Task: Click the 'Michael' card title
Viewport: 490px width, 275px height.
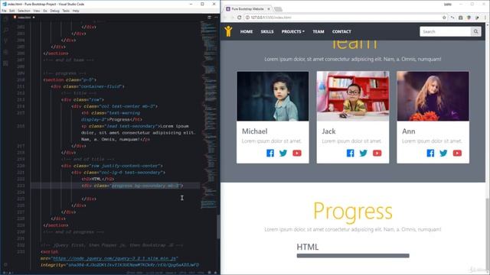Action: [255, 131]
